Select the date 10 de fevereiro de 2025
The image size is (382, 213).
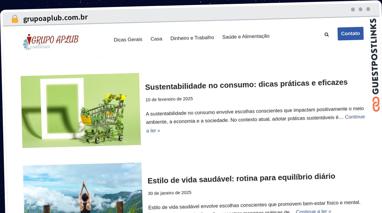pos(169,99)
